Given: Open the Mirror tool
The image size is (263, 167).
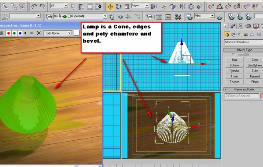Looking at the screenshot, I should click(x=182, y=7).
